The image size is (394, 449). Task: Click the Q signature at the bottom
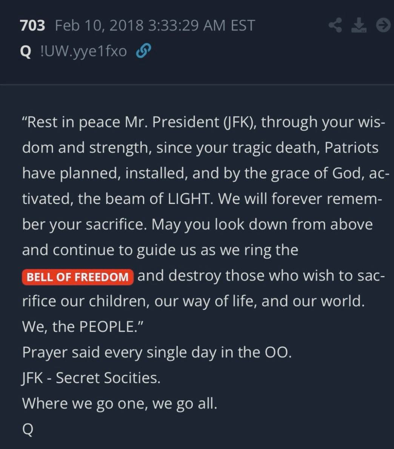pyautogui.click(x=28, y=429)
